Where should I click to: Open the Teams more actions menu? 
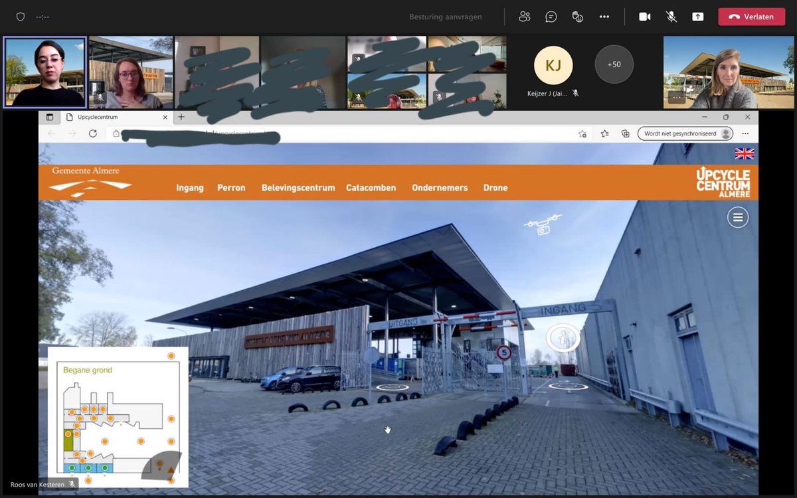coord(604,16)
